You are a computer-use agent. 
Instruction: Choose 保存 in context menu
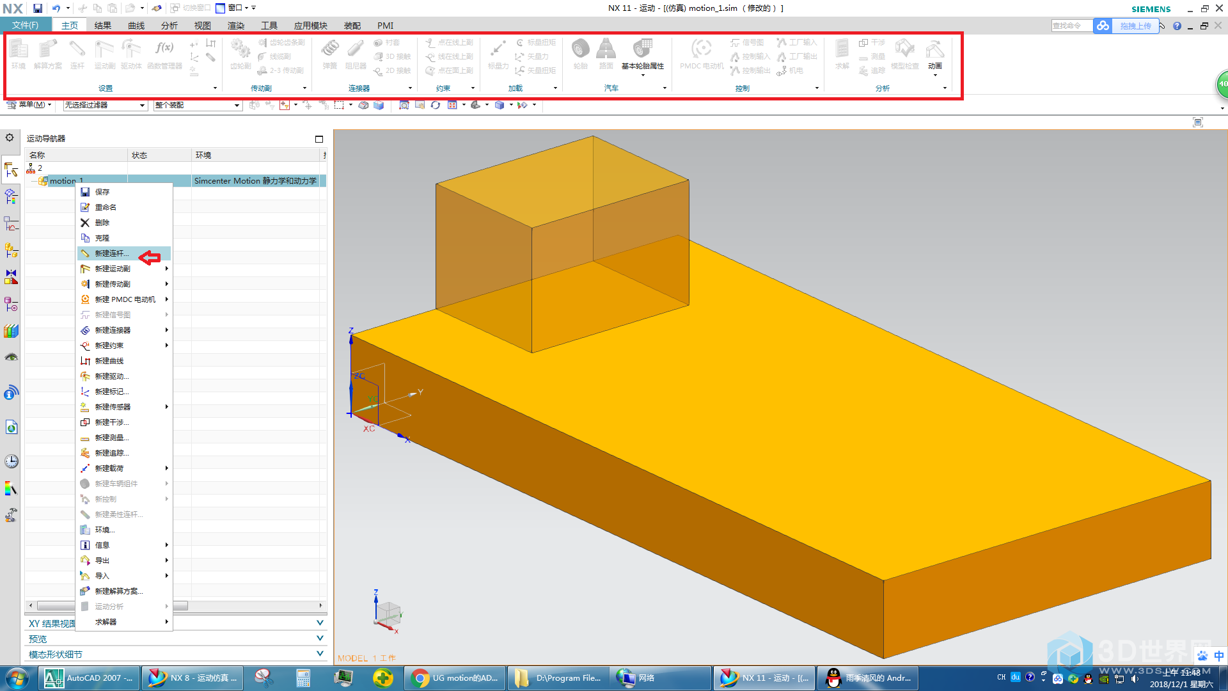(x=124, y=192)
